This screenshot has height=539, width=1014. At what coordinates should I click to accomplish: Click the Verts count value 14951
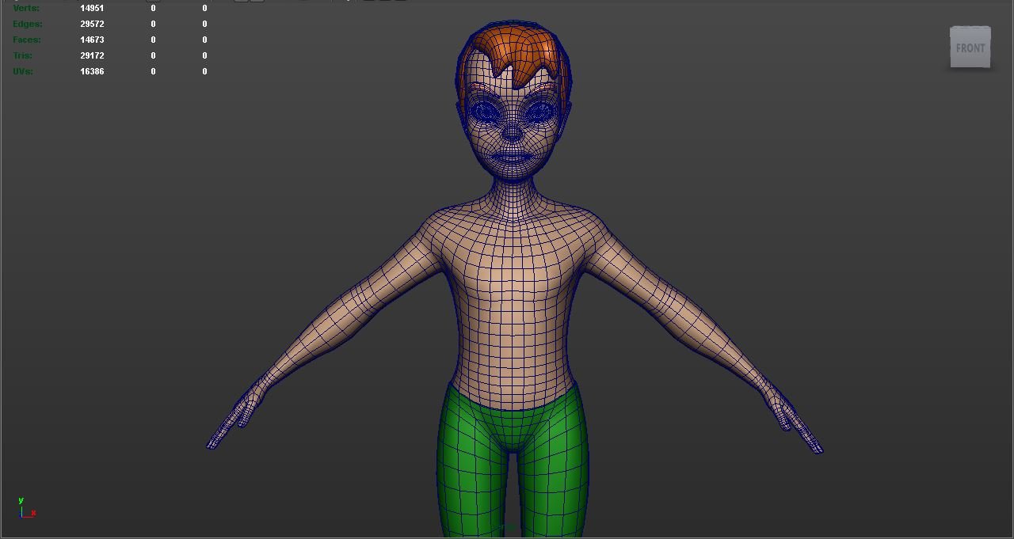[93, 8]
